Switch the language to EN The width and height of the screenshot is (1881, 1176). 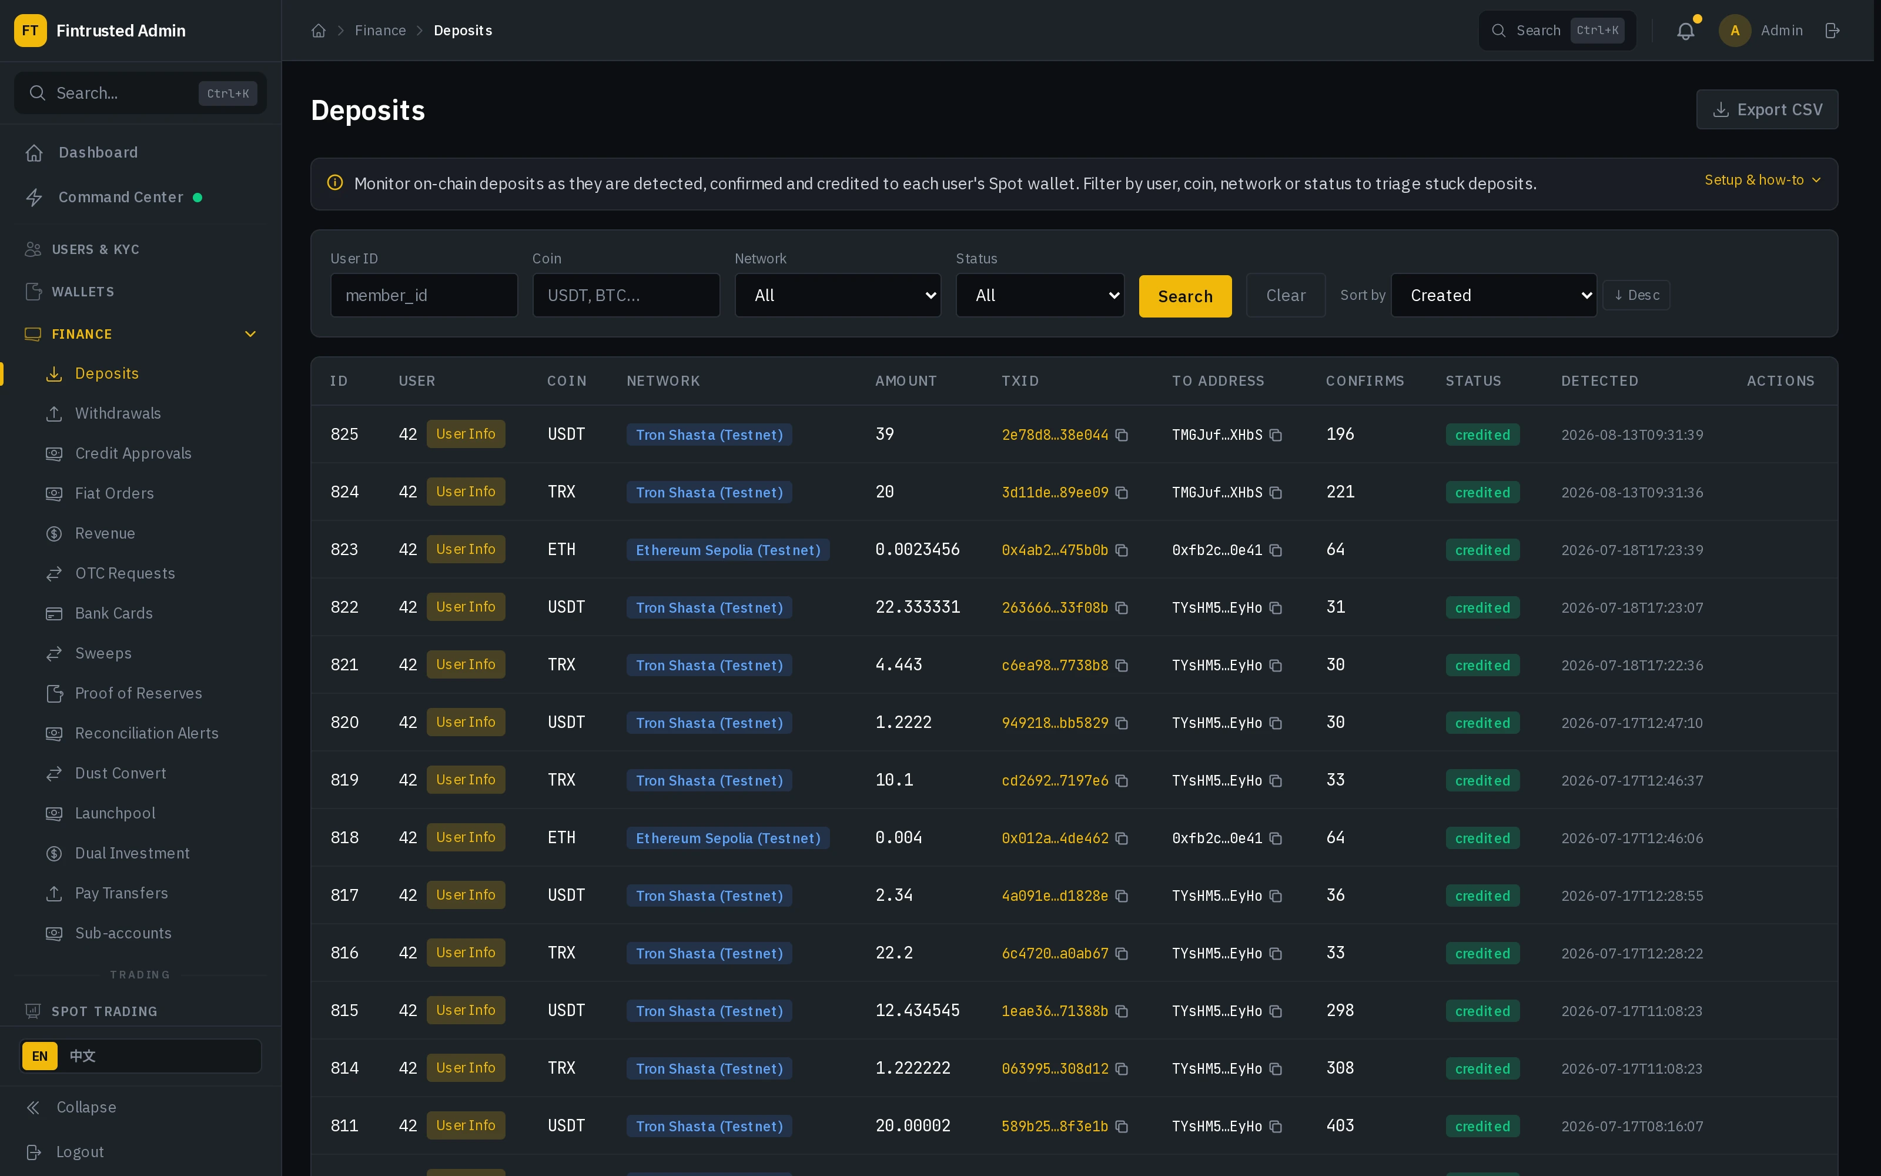[39, 1055]
